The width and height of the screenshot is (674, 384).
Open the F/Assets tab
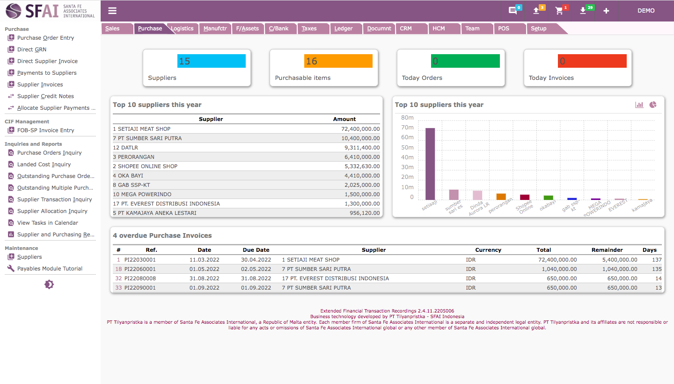tap(247, 28)
